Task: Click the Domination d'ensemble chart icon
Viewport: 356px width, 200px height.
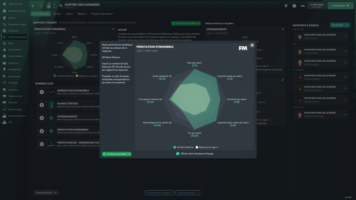Action: click(51, 92)
